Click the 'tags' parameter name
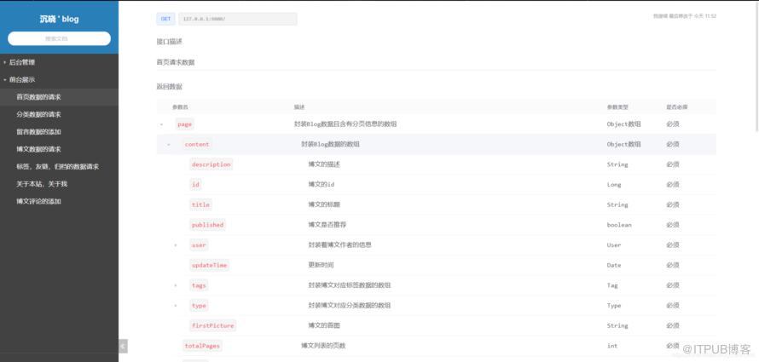Viewport: 759px width, 362px height. pos(199,285)
